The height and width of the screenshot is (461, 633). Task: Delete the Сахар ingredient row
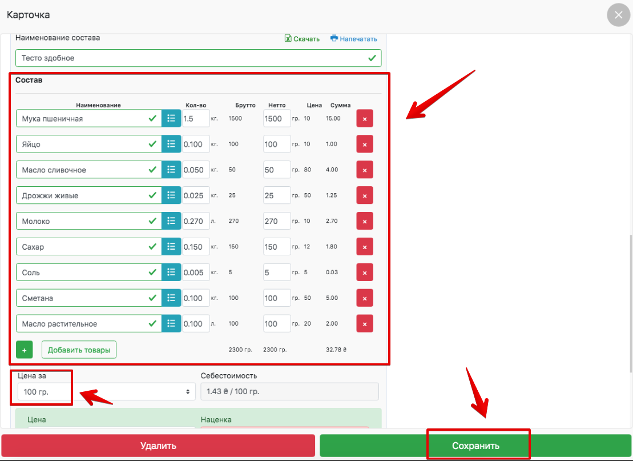pos(365,247)
